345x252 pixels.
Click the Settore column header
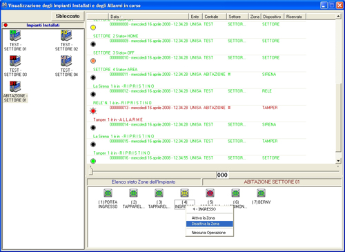[237, 17]
